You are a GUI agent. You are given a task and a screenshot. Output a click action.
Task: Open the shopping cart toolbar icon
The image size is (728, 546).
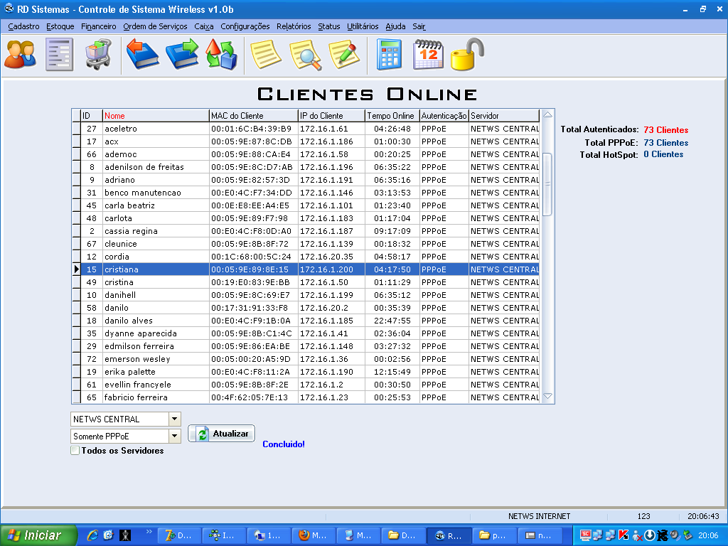pos(98,55)
